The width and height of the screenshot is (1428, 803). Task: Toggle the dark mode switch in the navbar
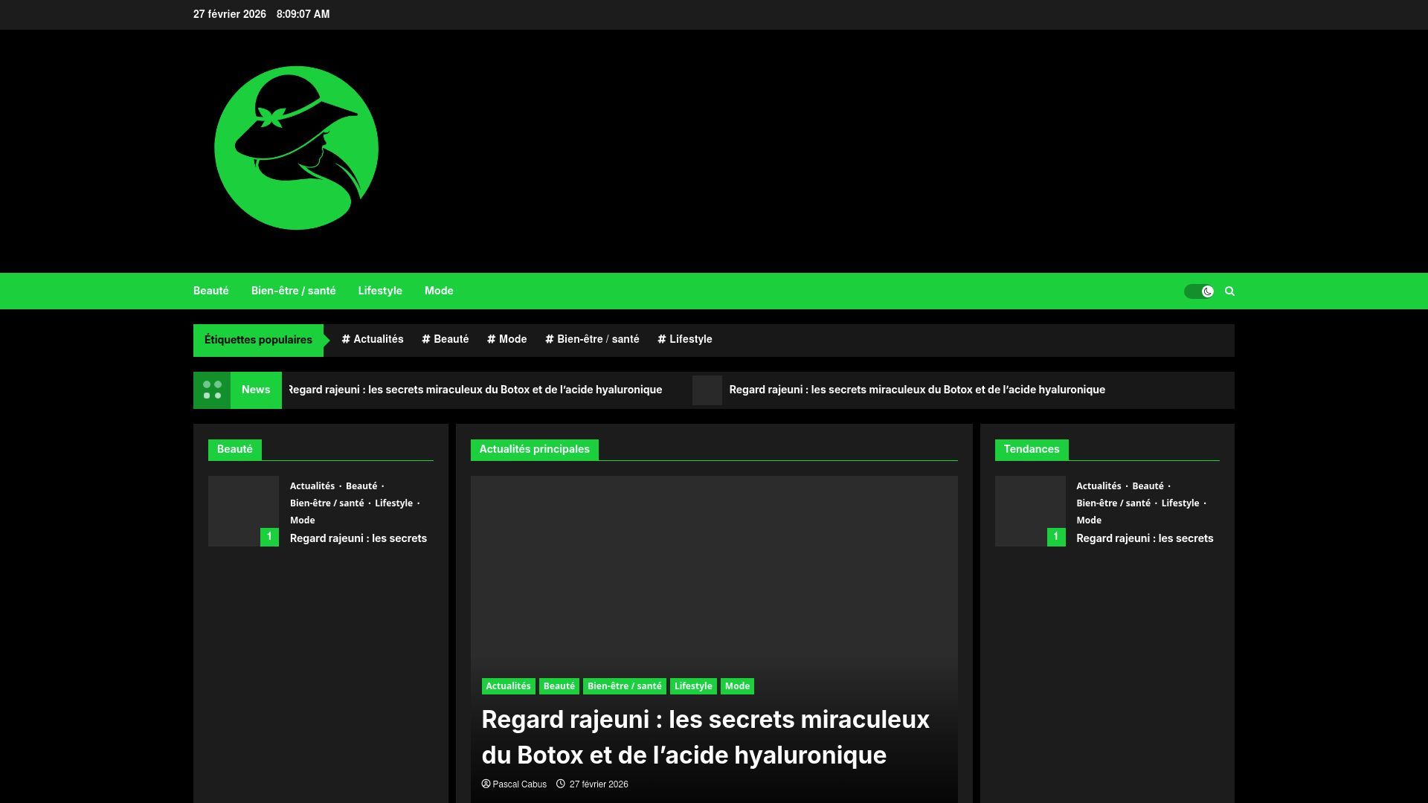point(1199,291)
